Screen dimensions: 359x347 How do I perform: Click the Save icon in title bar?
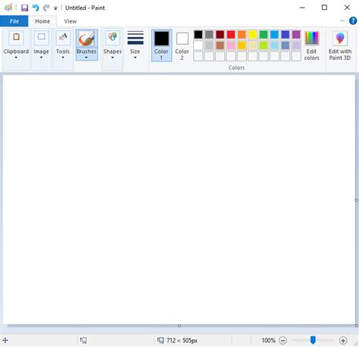tap(24, 8)
